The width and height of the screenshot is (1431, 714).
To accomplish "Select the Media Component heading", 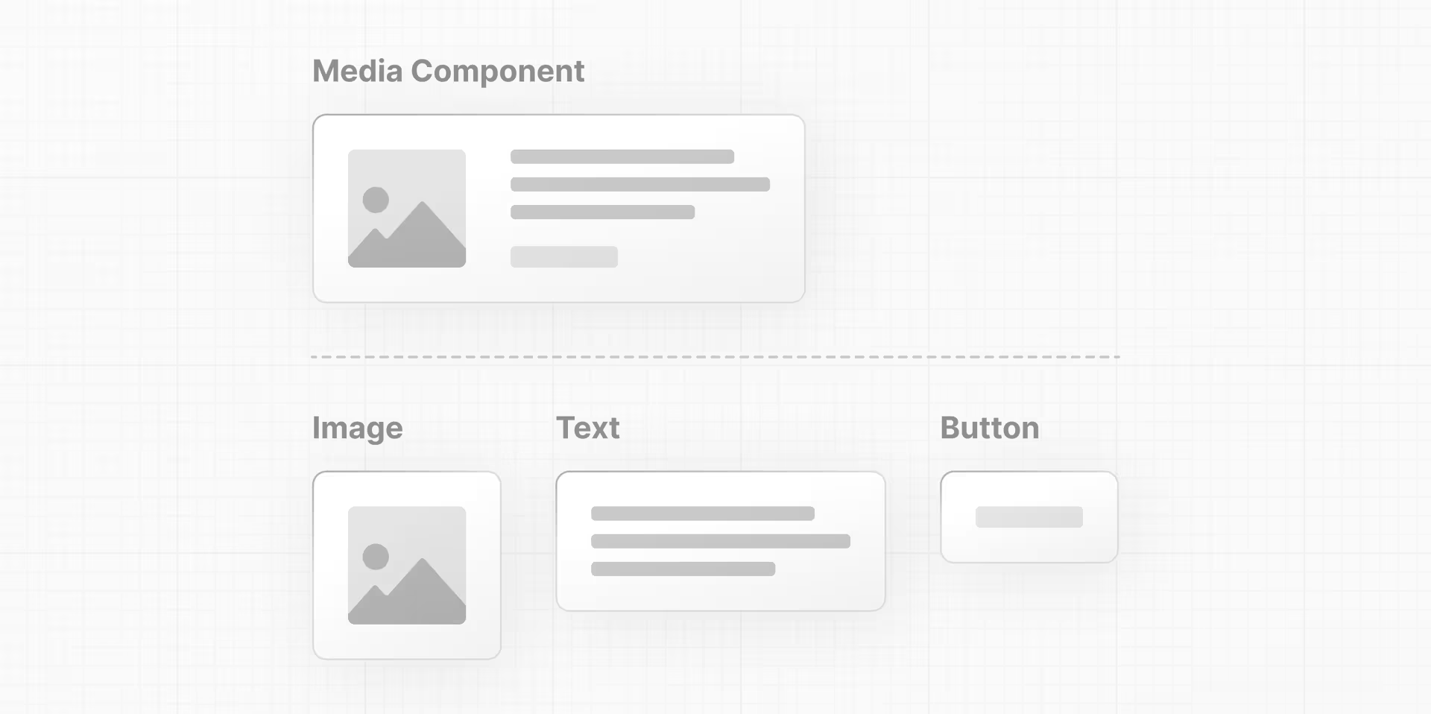I will [x=448, y=72].
